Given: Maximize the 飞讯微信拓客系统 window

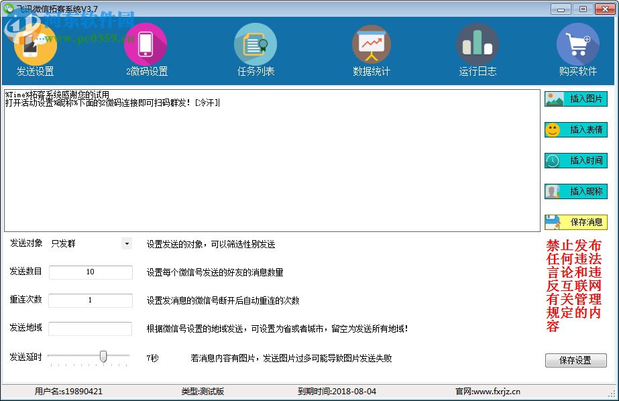Looking at the screenshot, I should pos(583,9).
